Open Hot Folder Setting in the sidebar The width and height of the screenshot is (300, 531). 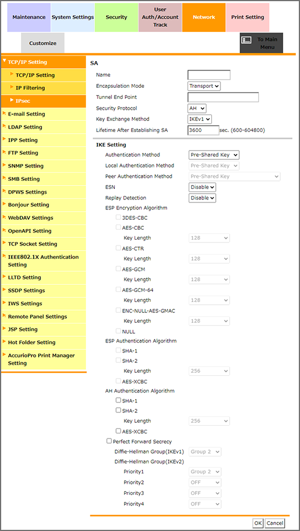(44, 343)
